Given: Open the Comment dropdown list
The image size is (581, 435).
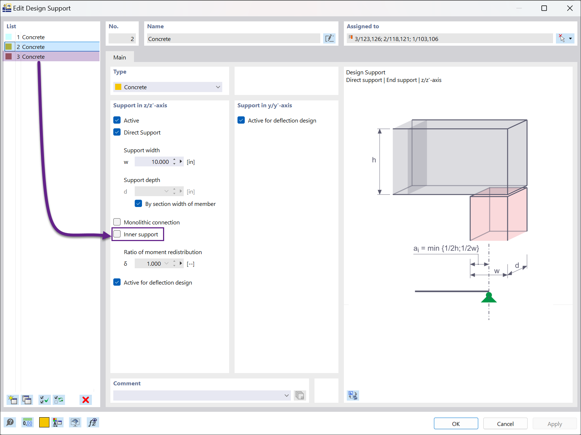Looking at the screenshot, I should pos(287,395).
